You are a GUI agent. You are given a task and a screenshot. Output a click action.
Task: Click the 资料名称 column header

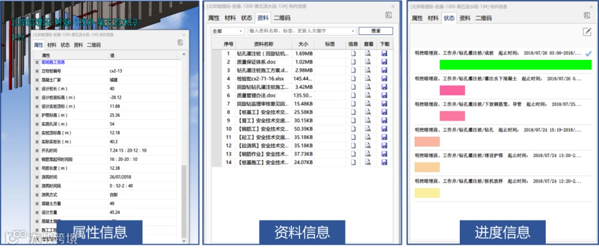click(x=263, y=44)
